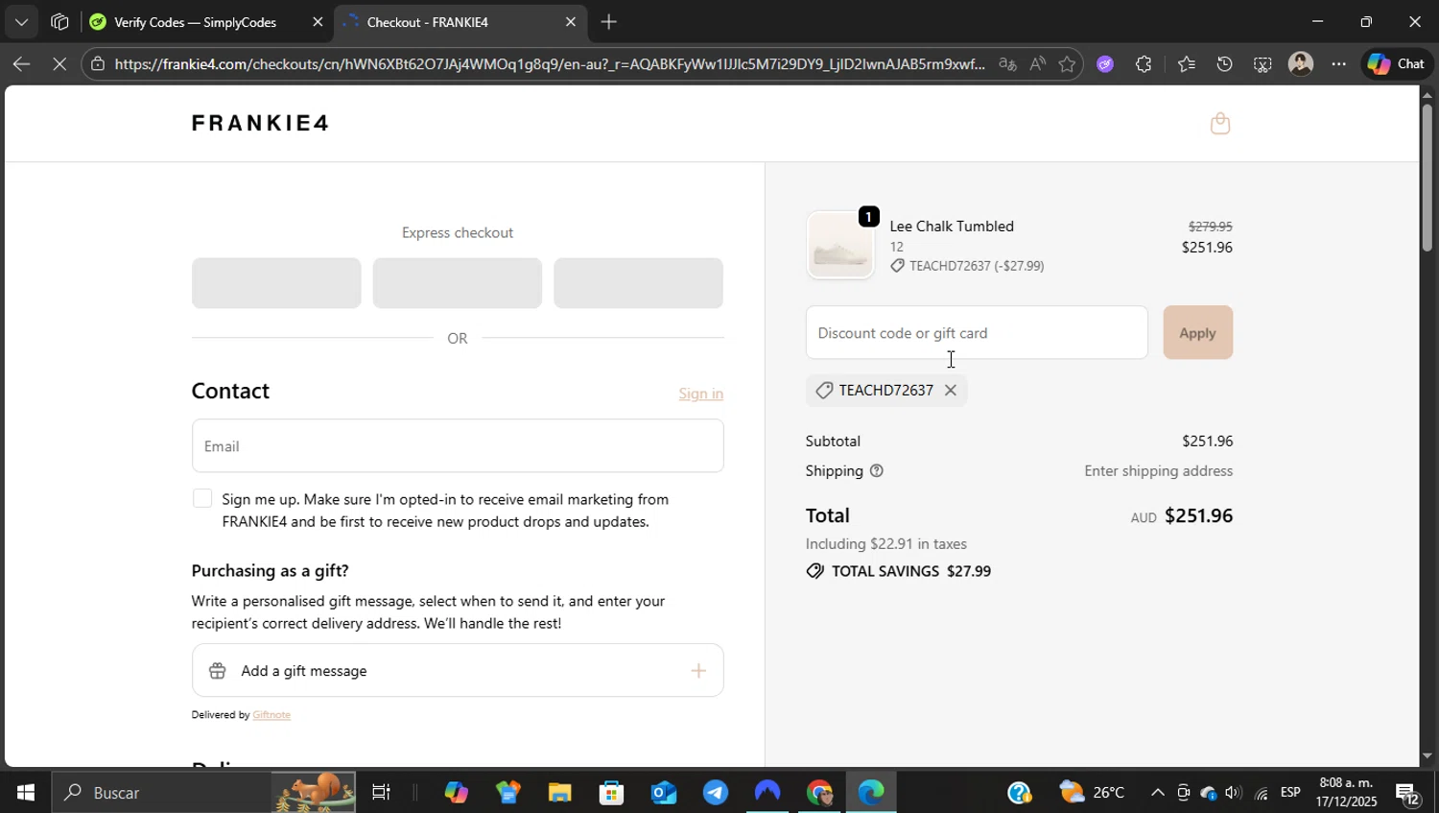Open the Sign in link
This screenshot has height=813, width=1439.
700,394
